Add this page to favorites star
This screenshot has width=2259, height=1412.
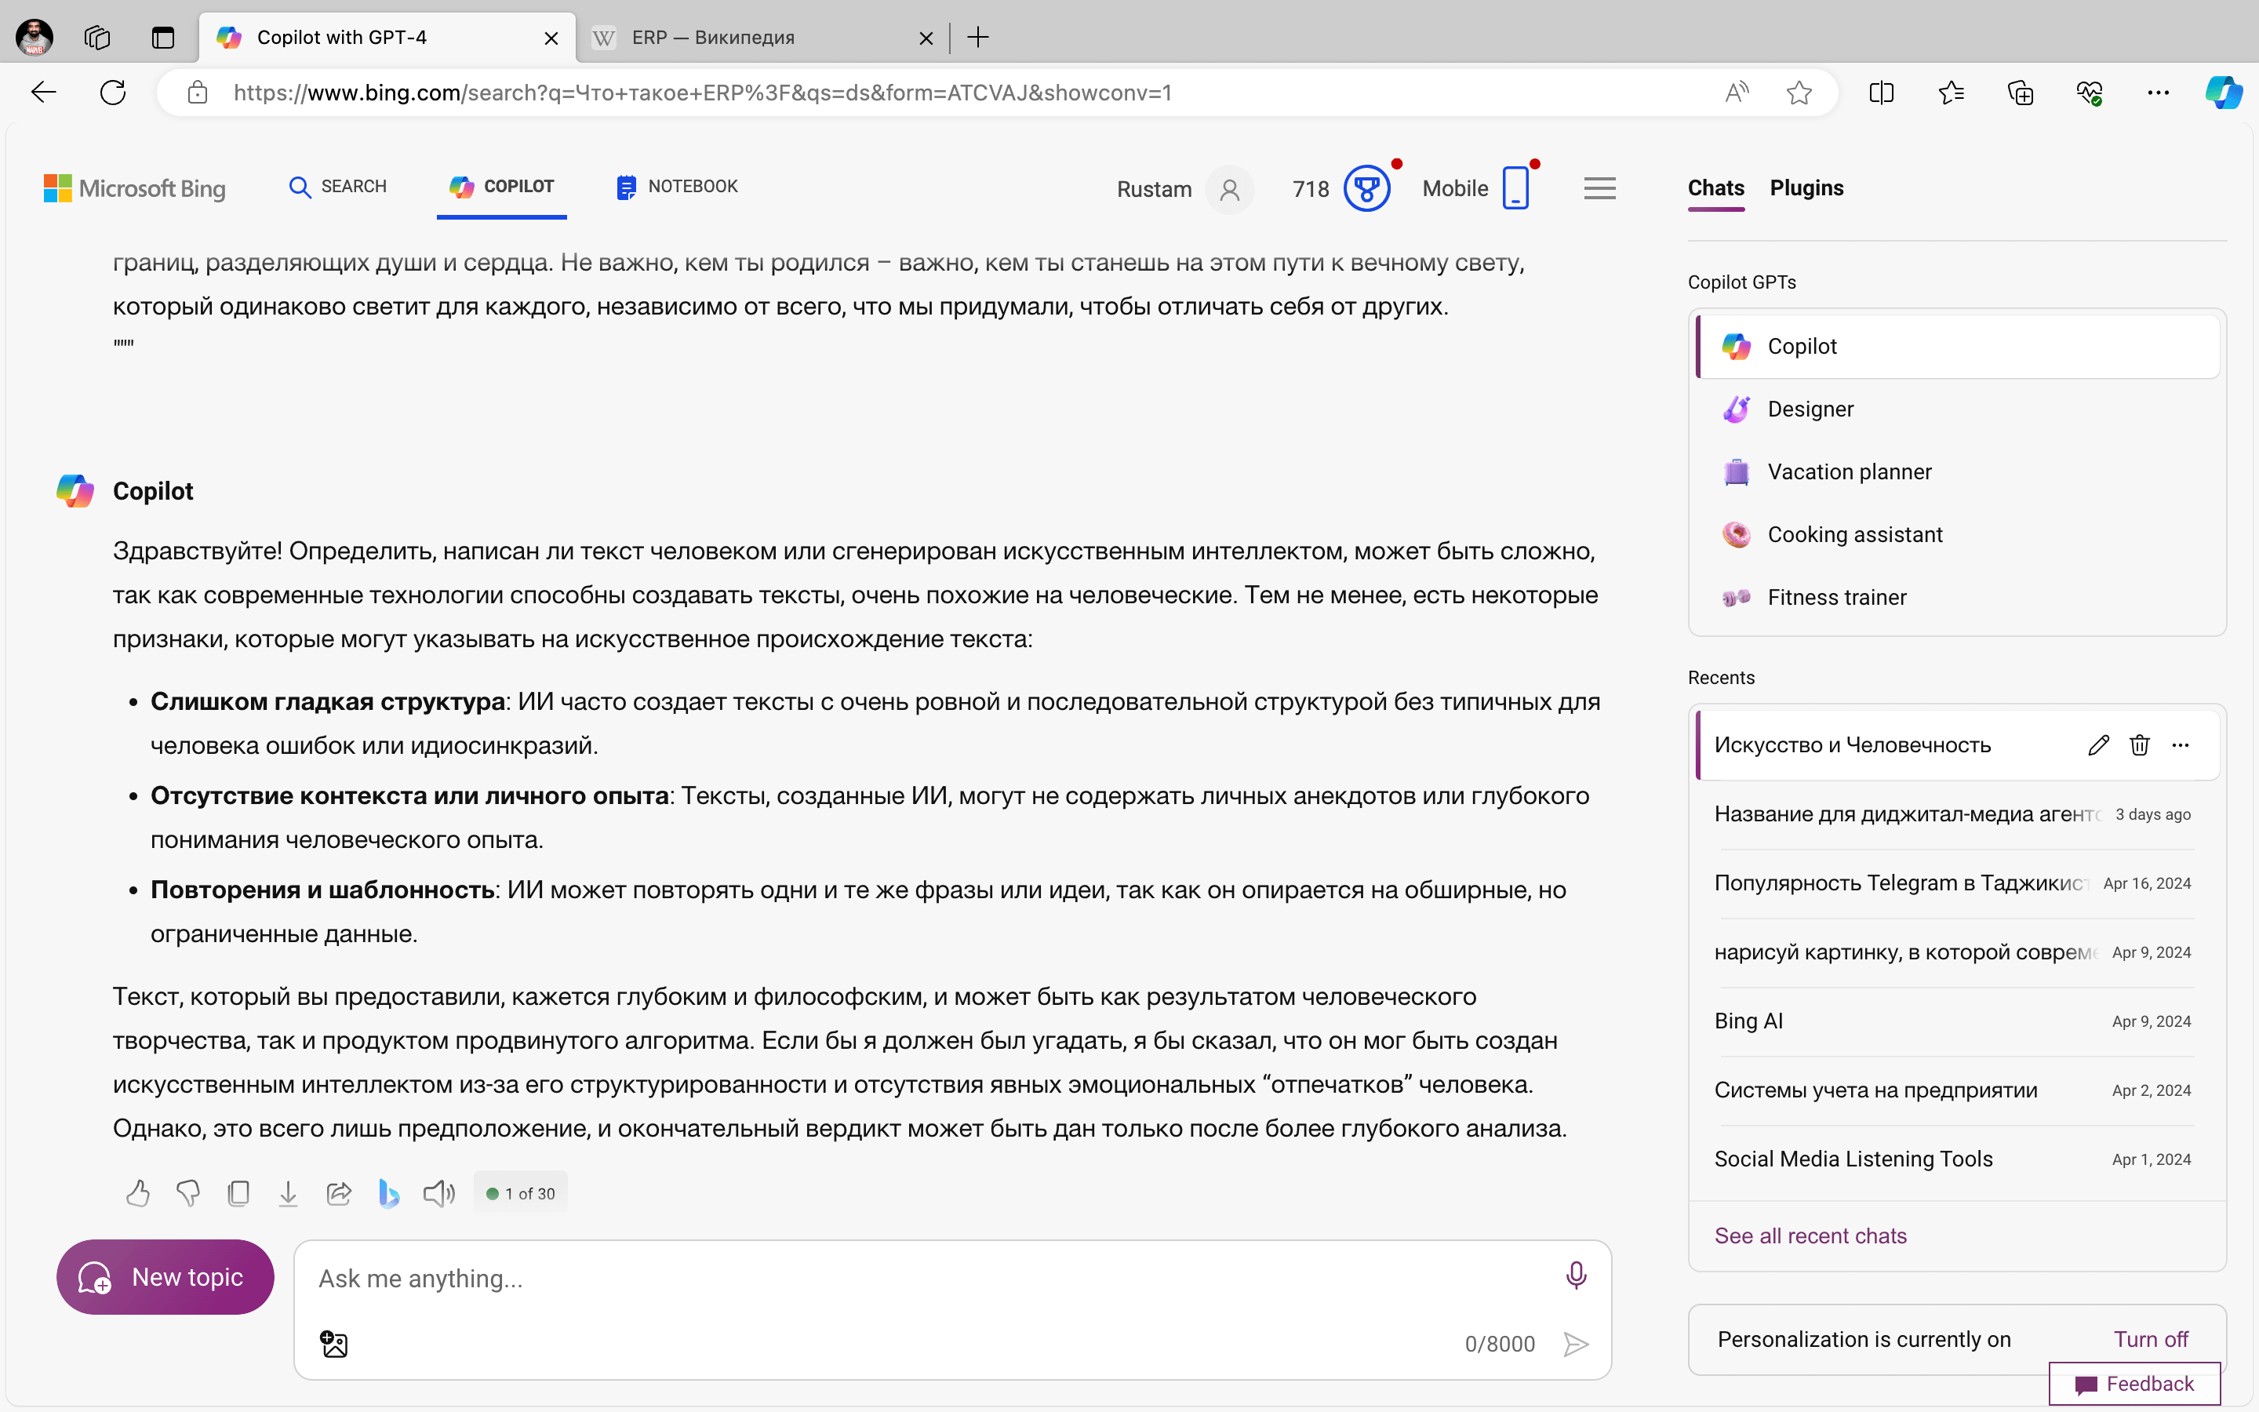click(x=1799, y=93)
